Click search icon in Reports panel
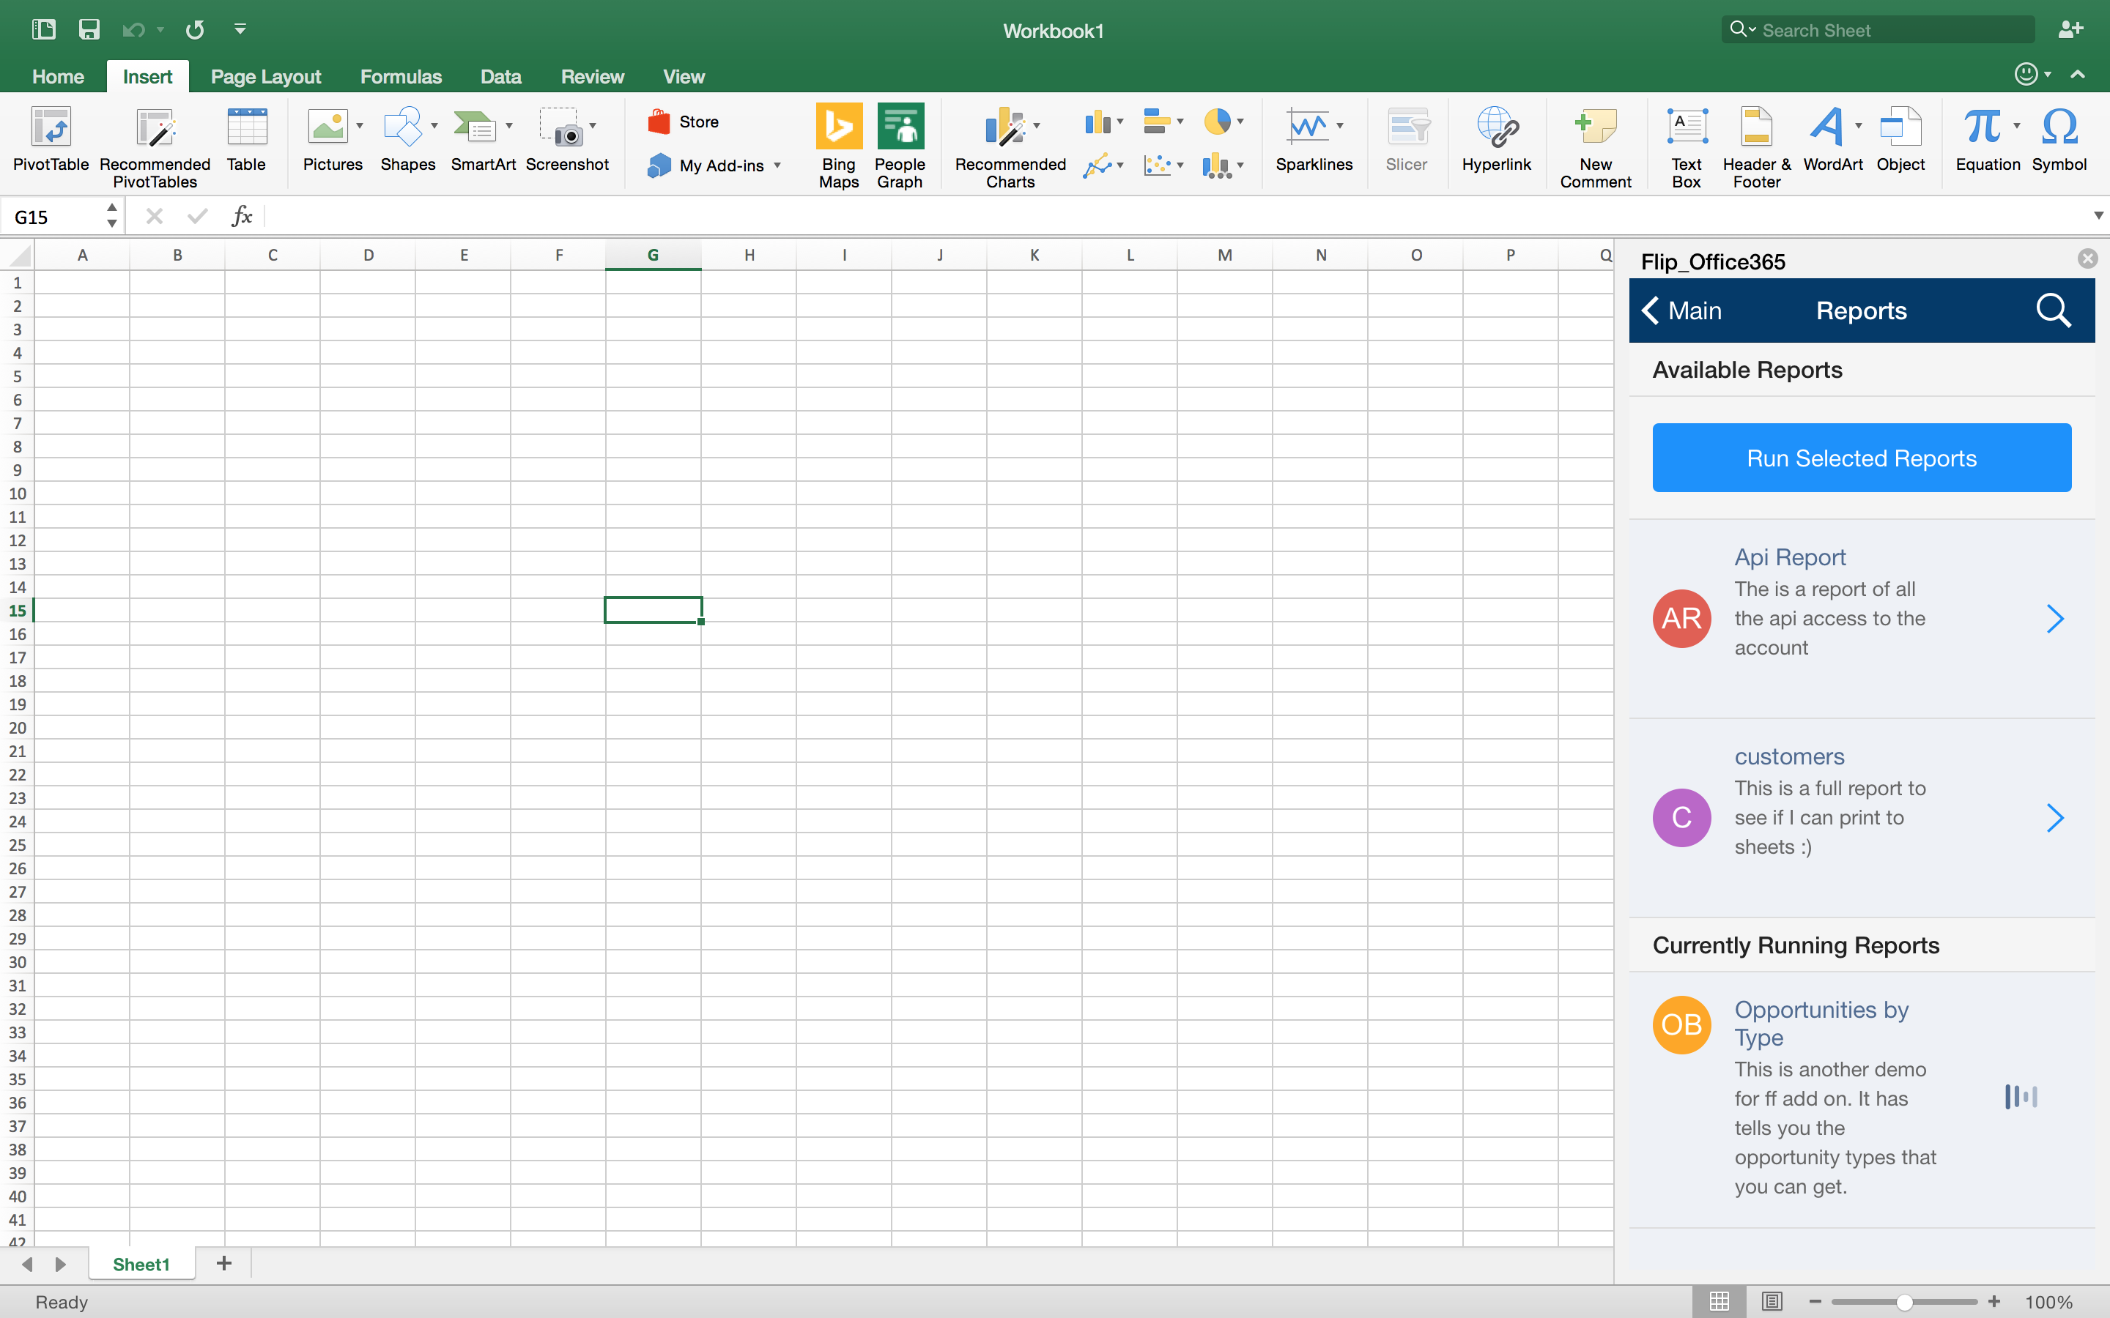Viewport: 2110px width, 1318px height. pos(2052,310)
